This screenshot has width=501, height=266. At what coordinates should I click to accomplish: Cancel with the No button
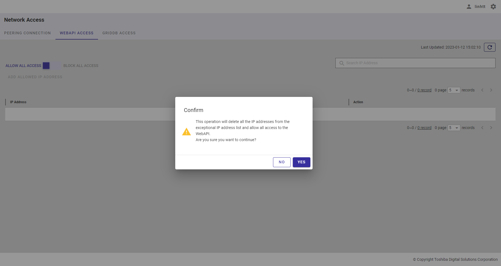282,162
